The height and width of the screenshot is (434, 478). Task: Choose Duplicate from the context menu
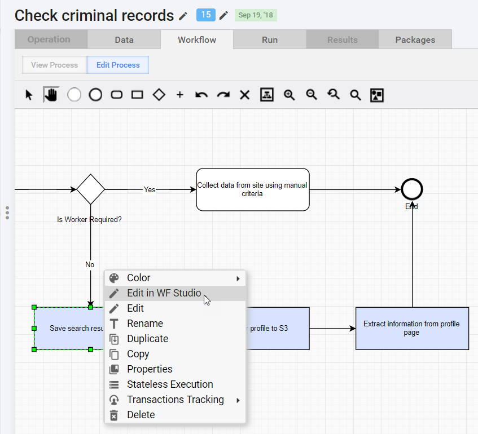[x=175, y=339]
